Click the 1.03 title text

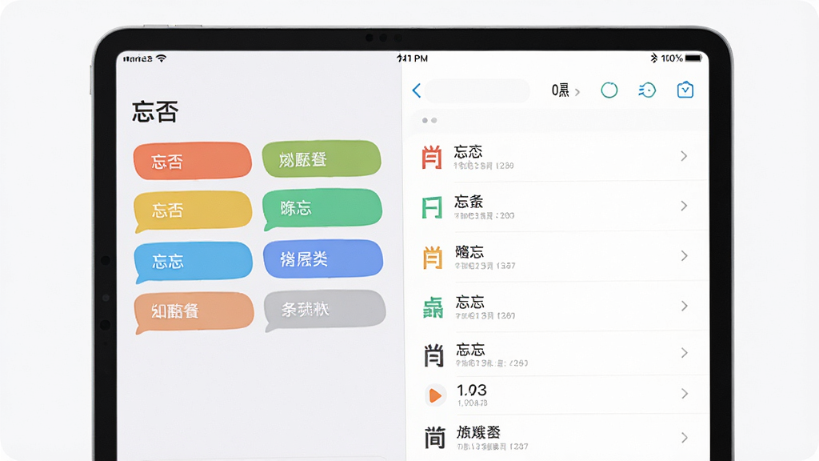(472, 390)
